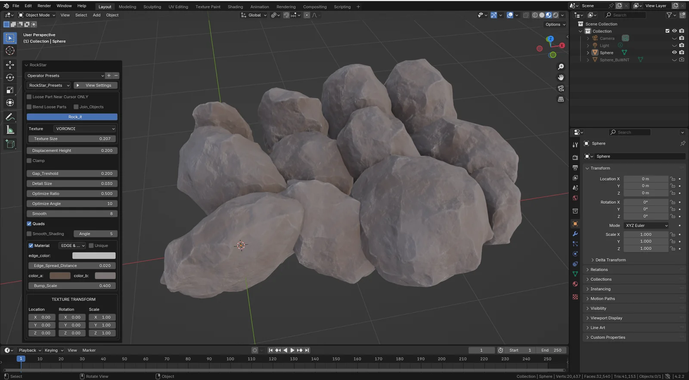Play the animation forward
This screenshot has width=689, height=380.
tap(292, 350)
